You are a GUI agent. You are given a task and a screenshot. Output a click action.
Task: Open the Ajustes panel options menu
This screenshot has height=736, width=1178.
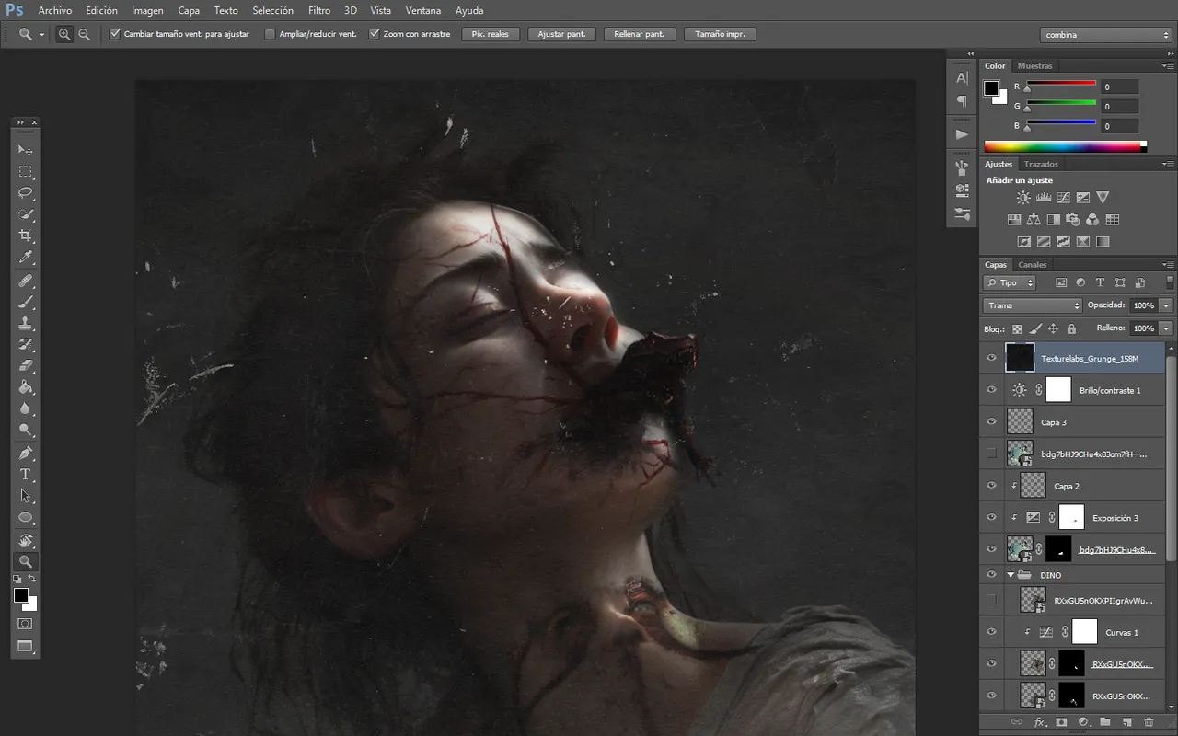tap(1169, 164)
